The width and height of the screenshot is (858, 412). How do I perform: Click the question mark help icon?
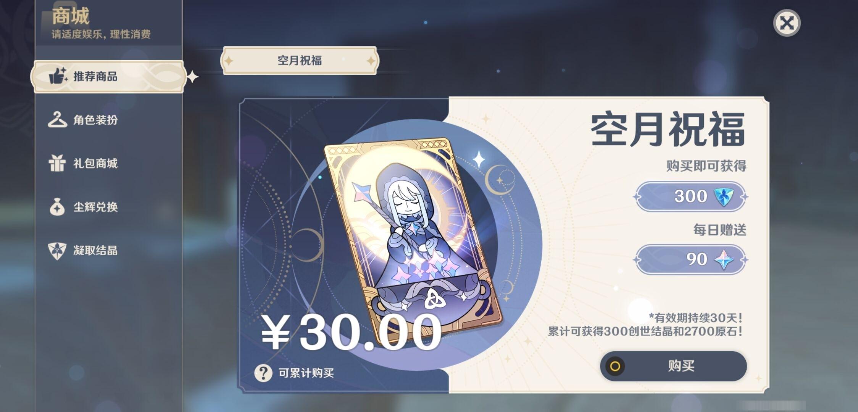[263, 373]
